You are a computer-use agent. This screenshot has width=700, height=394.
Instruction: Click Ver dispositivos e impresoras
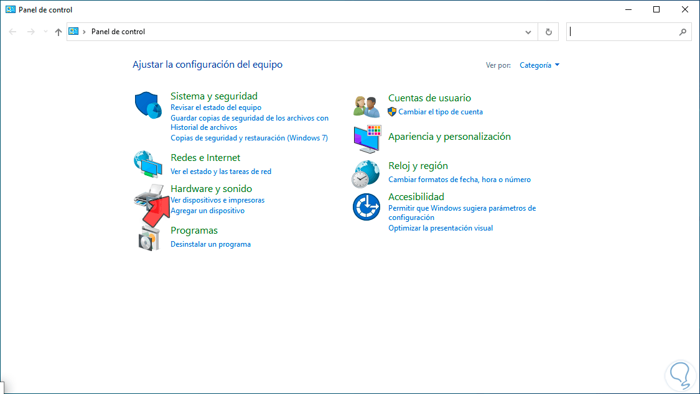click(x=217, y=200)
